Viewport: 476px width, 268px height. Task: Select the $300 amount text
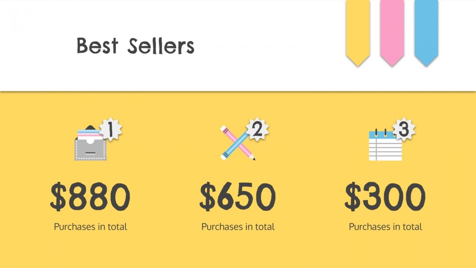point(385,197)
